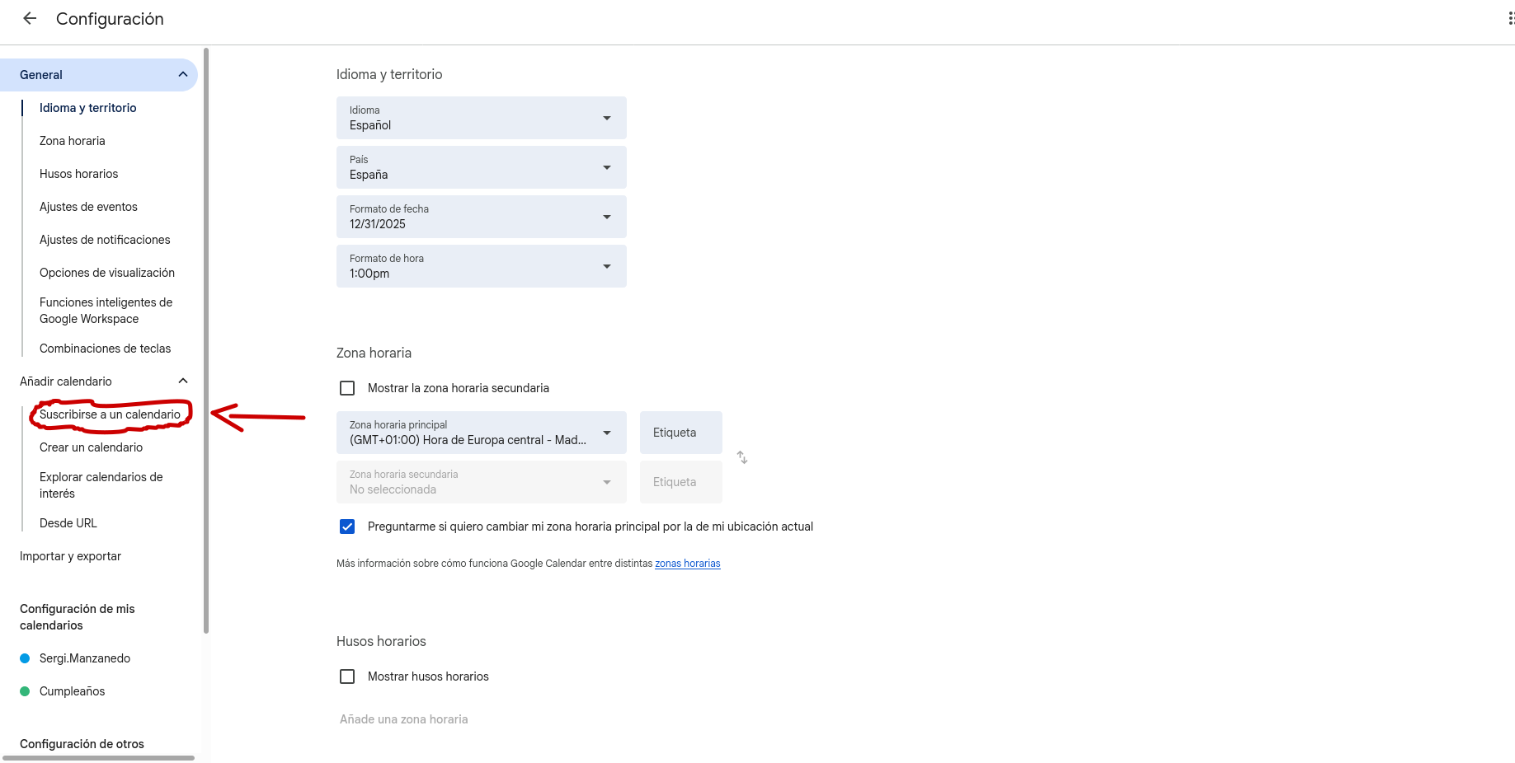The width and height of the screenshot is (1515, 763).
Task: Click the back arrow next to Configuración
Action: point(30,18)
